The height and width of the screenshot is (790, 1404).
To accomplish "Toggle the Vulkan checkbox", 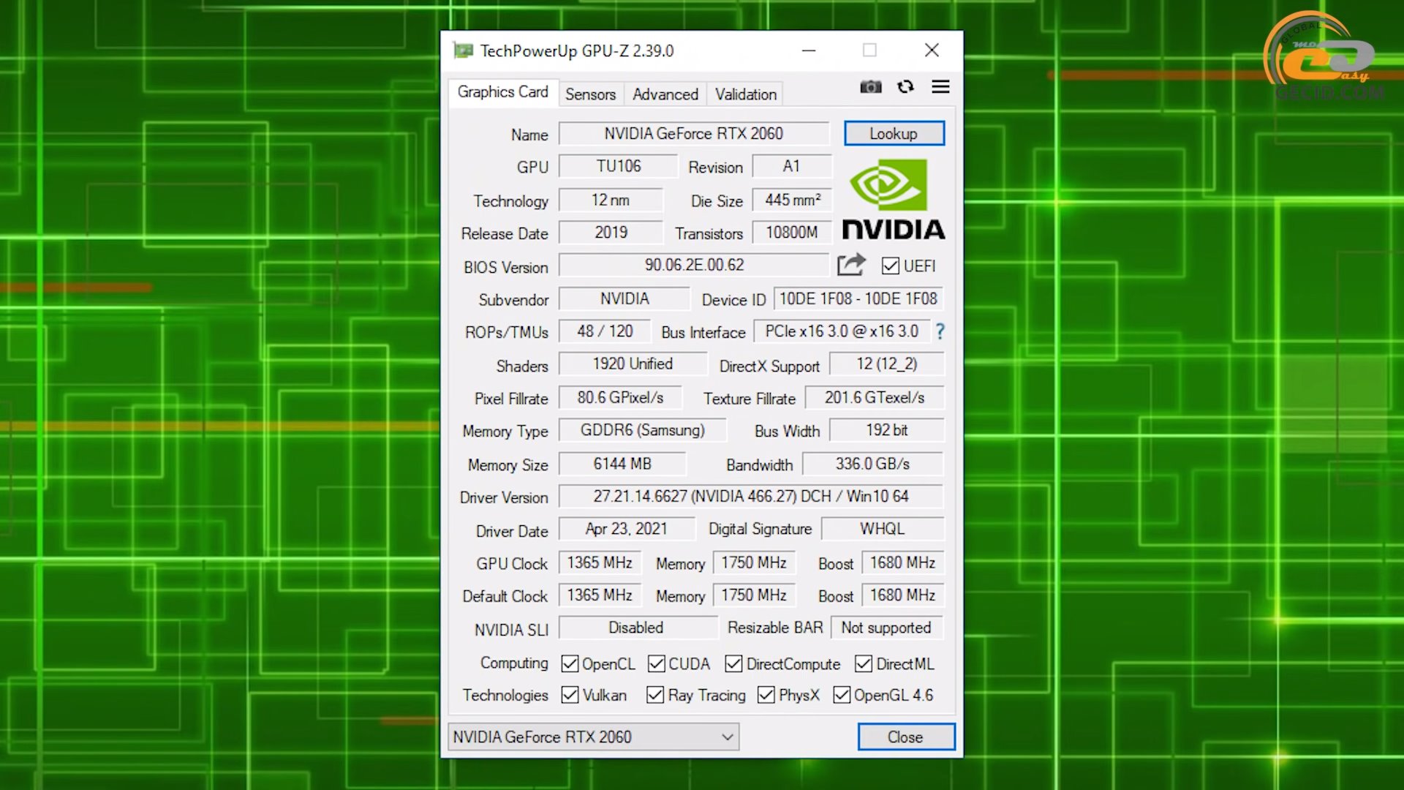I will tap(570, 695).
